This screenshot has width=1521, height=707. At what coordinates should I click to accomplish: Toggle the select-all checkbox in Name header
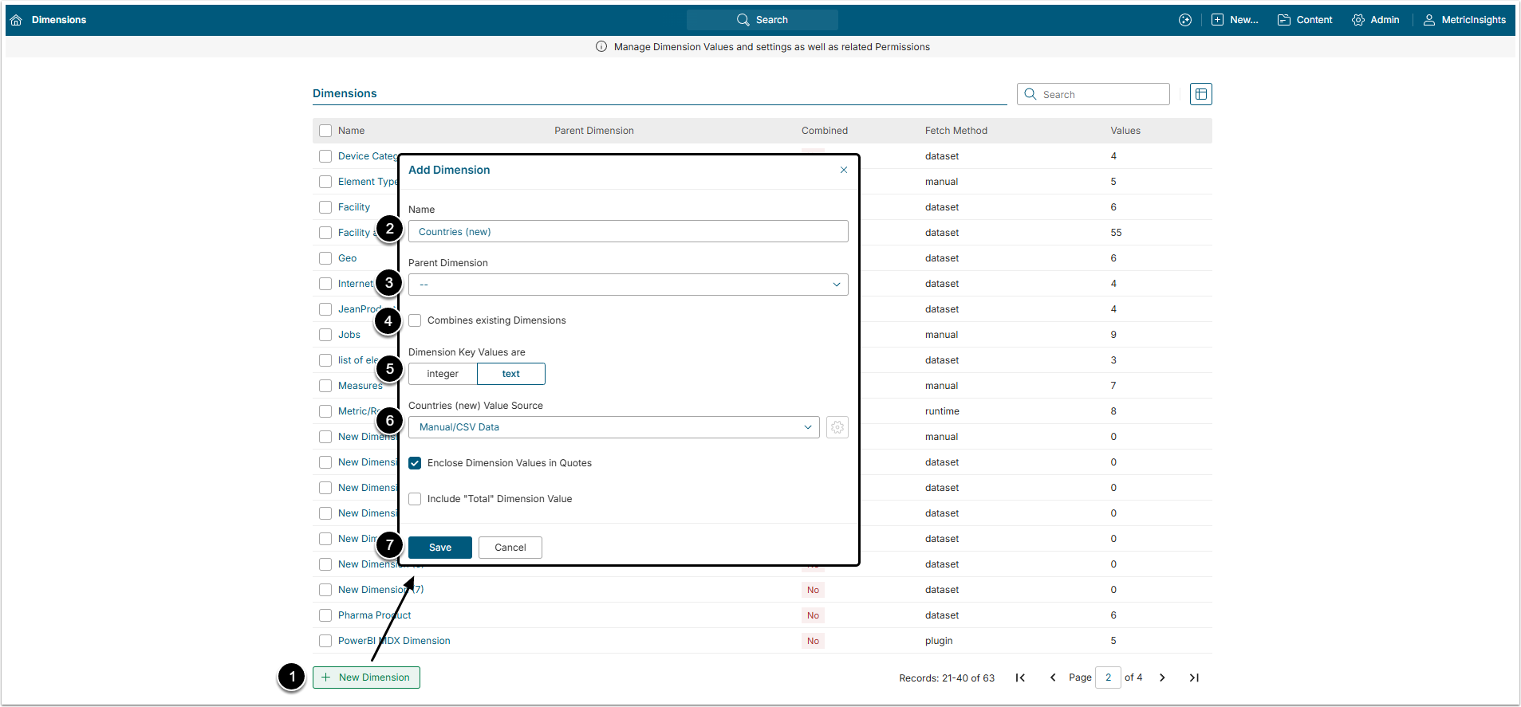325,131
